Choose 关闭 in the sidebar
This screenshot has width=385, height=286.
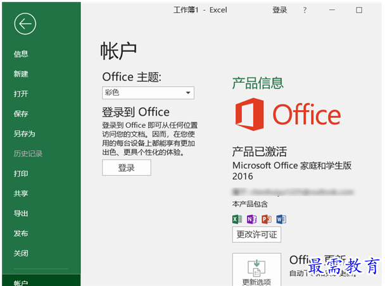tap(21, 253)
